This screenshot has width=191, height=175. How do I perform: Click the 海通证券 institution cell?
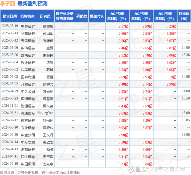tap(28, 99)
